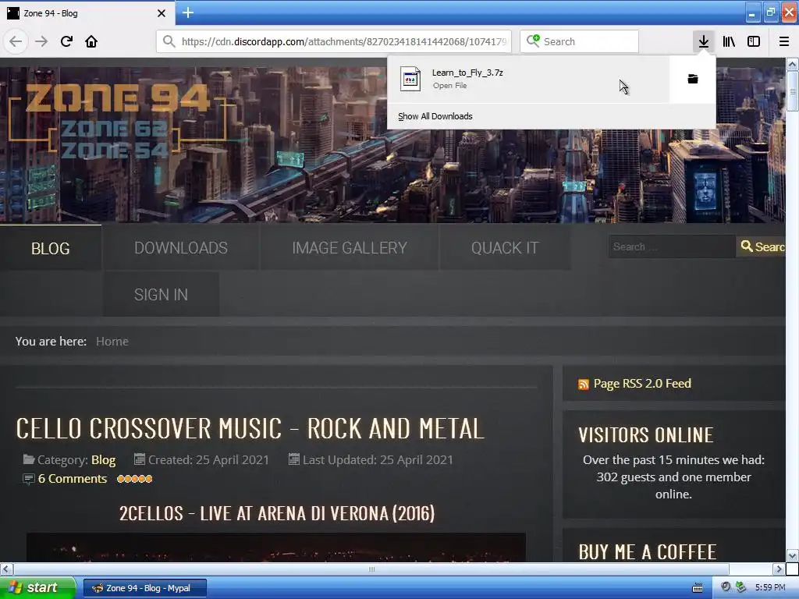Screen dimensions: 799x599
Task: Click Show All Downloads
Action: (x=435, y=116)
